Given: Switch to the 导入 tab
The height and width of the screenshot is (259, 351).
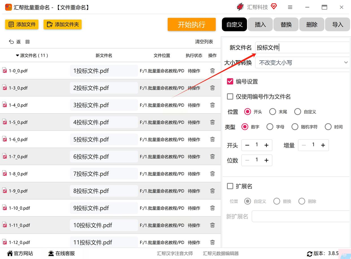Looking at the screenshot, I should pos(337,24).
